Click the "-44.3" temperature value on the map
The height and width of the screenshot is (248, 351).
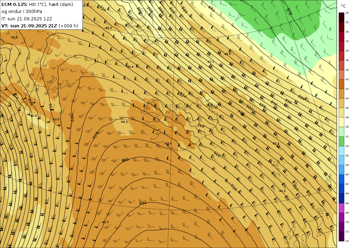click(124, 122)
